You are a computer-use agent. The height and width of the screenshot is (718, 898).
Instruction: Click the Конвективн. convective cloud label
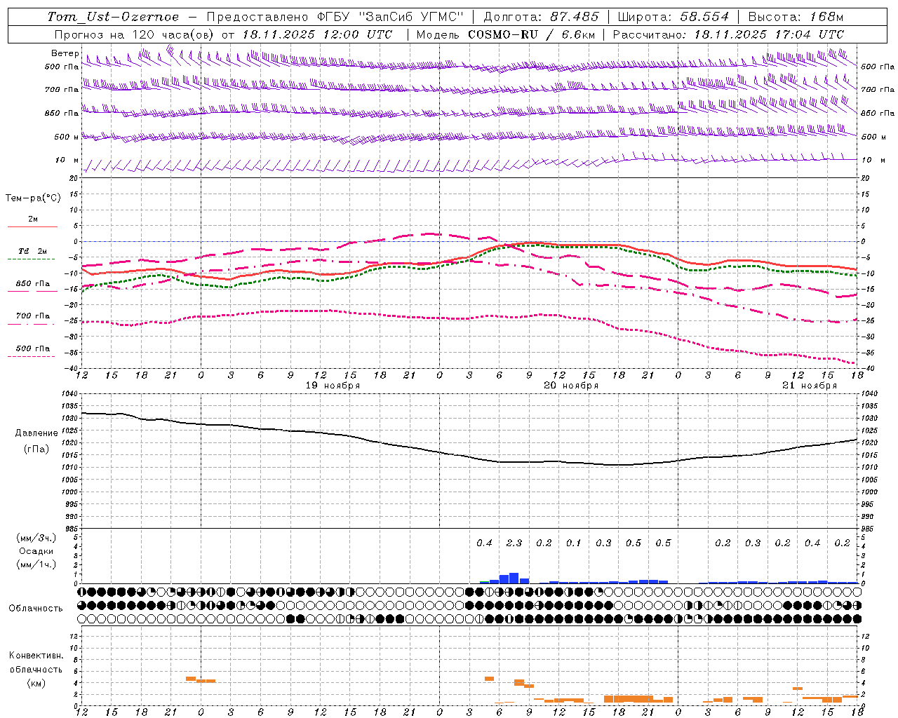tap(36, 656)
